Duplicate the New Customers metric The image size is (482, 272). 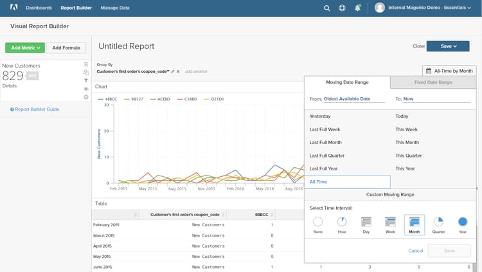pyautogui.click(x=86, y=73)
